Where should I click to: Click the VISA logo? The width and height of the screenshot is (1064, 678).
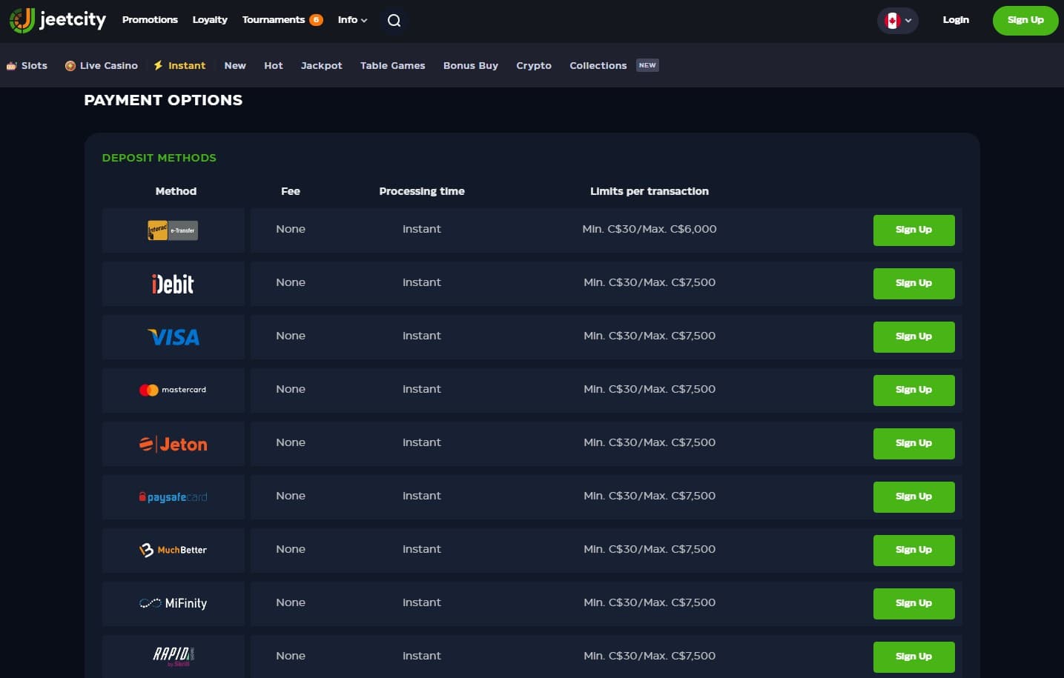point(174,337)
